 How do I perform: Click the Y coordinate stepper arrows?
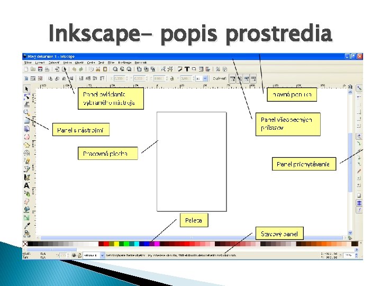(147, 78)
